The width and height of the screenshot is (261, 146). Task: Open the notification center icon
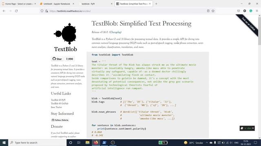click(256, 142)
